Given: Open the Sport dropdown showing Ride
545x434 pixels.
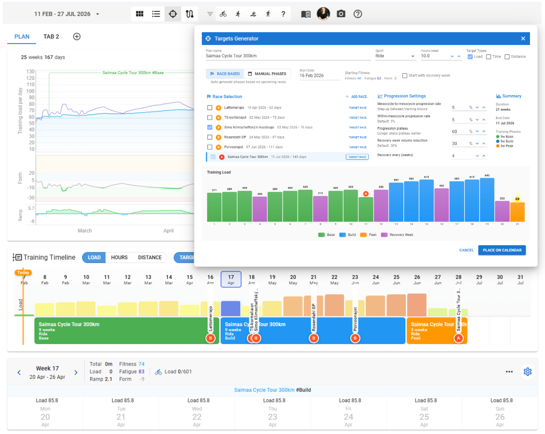Looking at the screenshot, I should pyautogui.click(x=396, y=57).
